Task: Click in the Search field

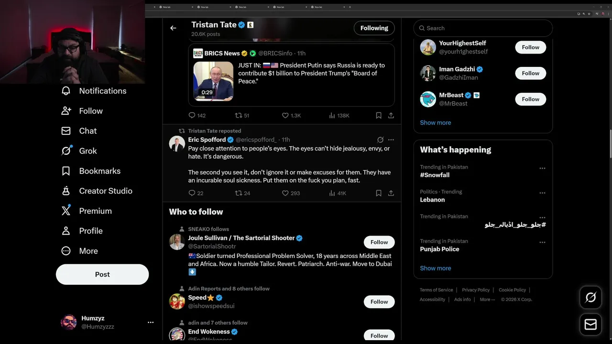Action: tap(483, 28)
